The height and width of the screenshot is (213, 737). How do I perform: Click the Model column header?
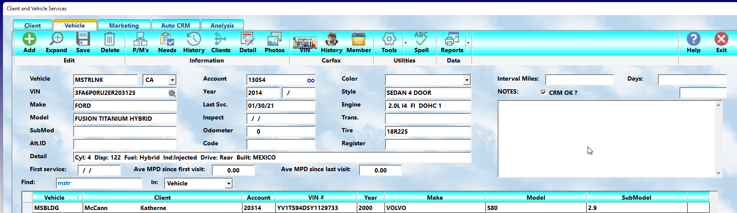(536, 197)
